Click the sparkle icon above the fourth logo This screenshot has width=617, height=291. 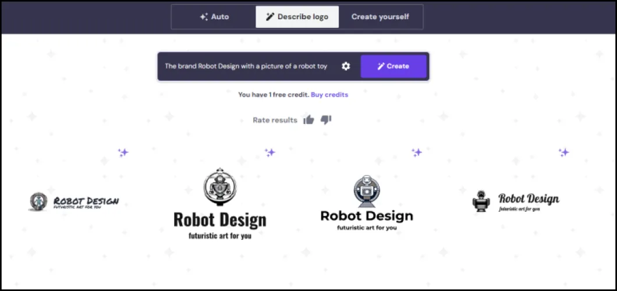[563, 152]
